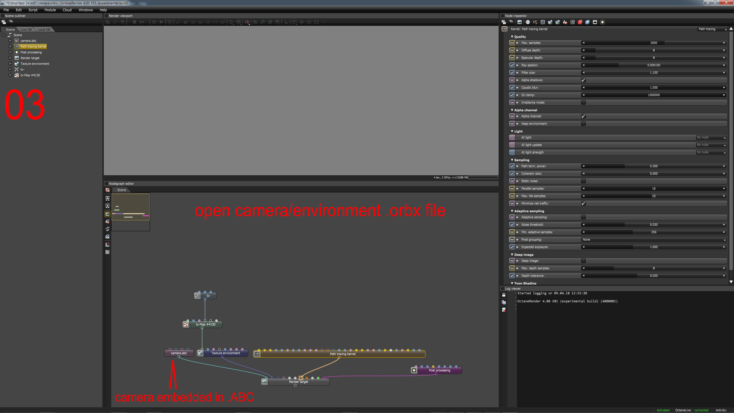
Task: Click the red render layer cube icon
Action: pyautogui.click(x=580, y=22)
